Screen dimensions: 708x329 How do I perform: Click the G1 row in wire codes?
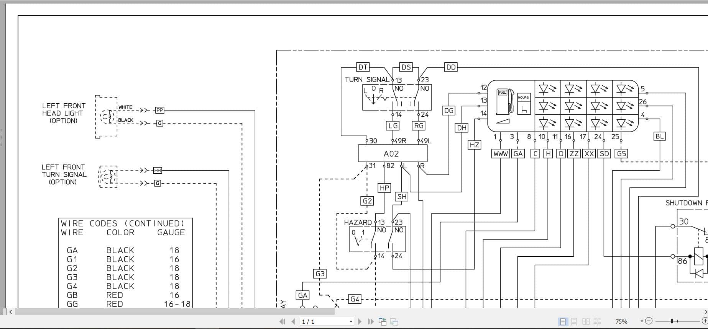tap(123, 259)
